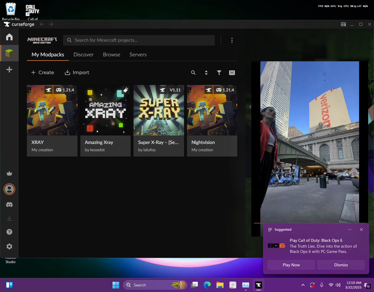Select the Call of Duty desktop shortcut
This screenshot has height=292, width=374.
pyautogui.click(x=32, y=12)
